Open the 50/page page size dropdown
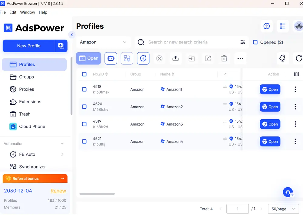The height and width of the screenshot is (215, 303). (x=283, y=209)
